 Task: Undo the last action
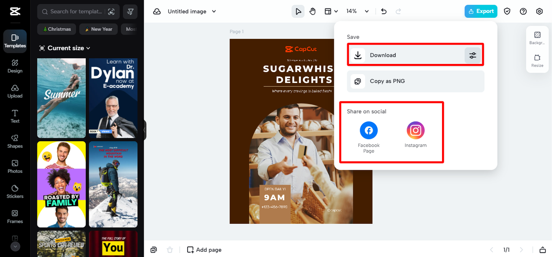[384, 11]
